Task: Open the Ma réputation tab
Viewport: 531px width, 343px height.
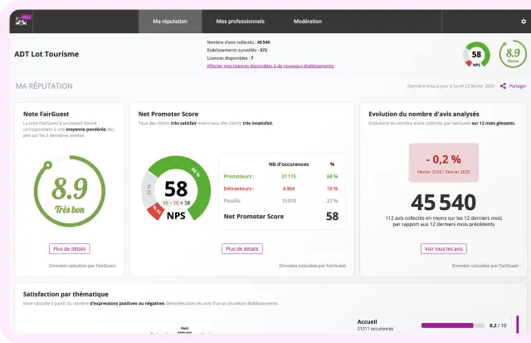Action: (x=170, y=22)
